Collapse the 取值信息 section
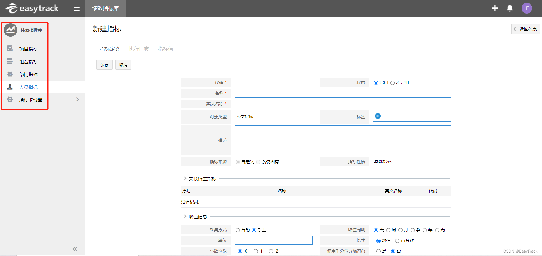Screen dimensions: 542x256 pyautogui.click(x=185, y=217)
